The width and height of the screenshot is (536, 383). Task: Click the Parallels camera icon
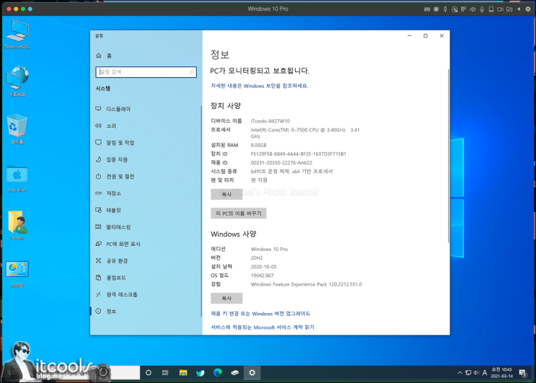tap(500, 9)
